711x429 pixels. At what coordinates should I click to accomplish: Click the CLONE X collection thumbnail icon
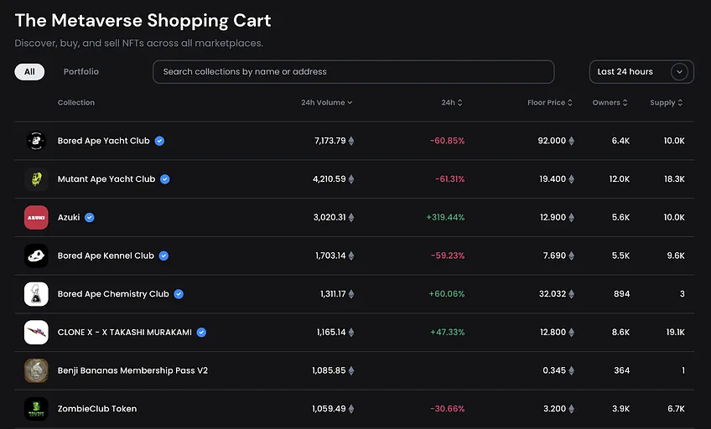click(x=36, y=332)
